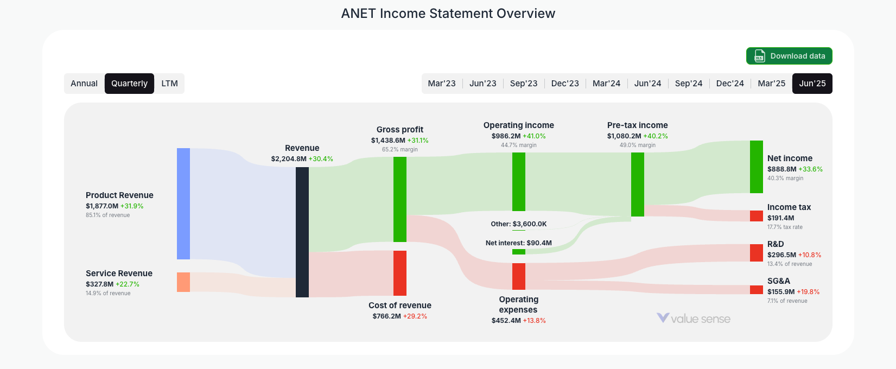The width and height of the screenshot is (896, 369).
Task: Click the 7.1% of revenue text
Action: tap(787, 301)
